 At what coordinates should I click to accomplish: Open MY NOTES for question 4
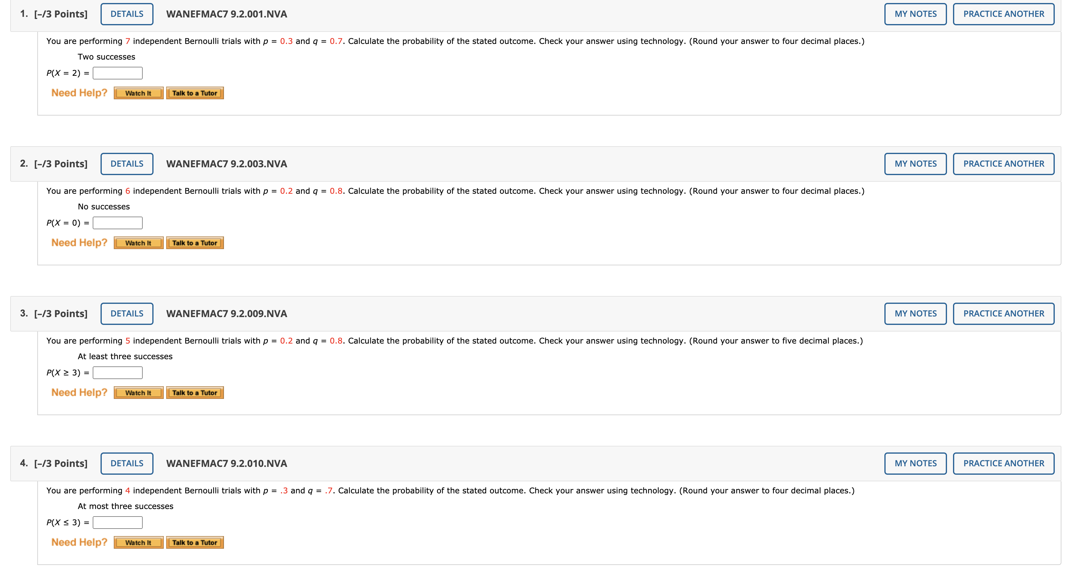pyautogui.click(x=915, y=463)
